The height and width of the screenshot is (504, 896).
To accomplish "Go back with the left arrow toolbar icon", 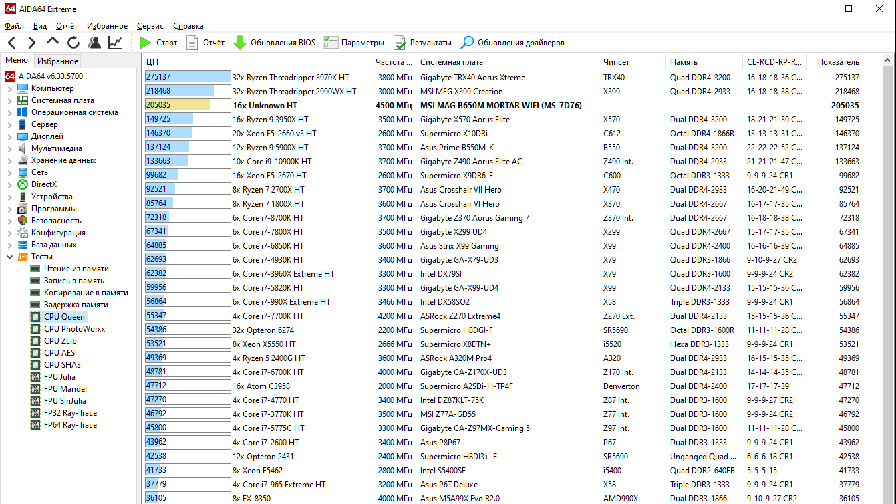I will coord(11,43).
